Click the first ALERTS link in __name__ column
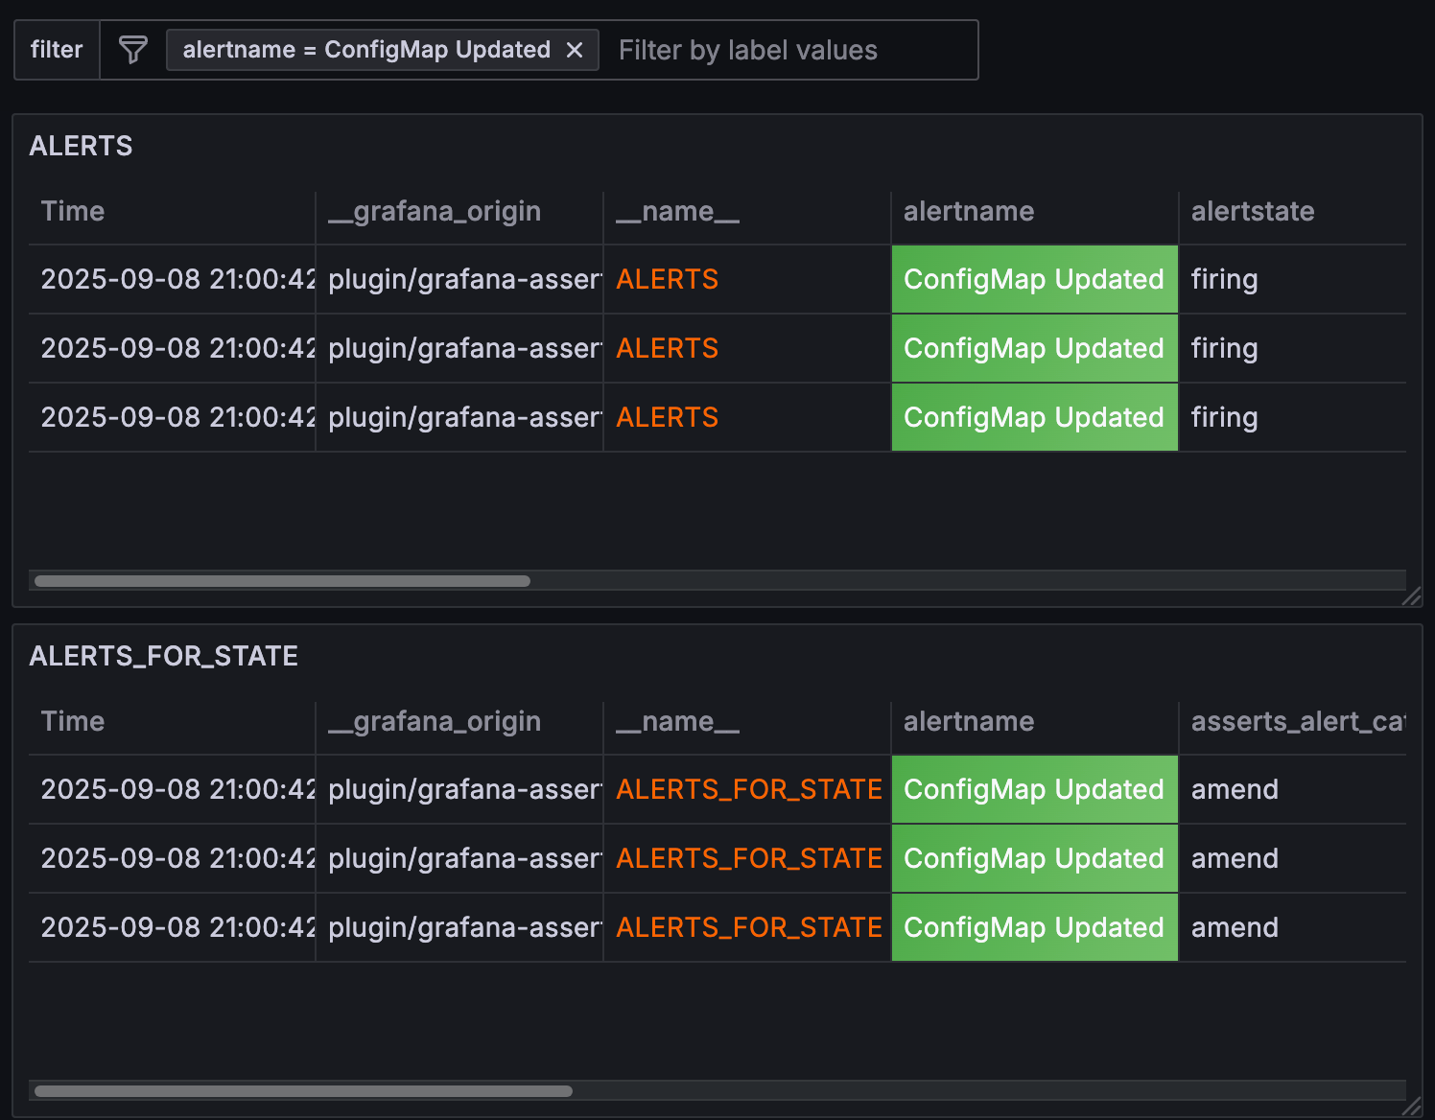1435x1120 pixels. 667,280
